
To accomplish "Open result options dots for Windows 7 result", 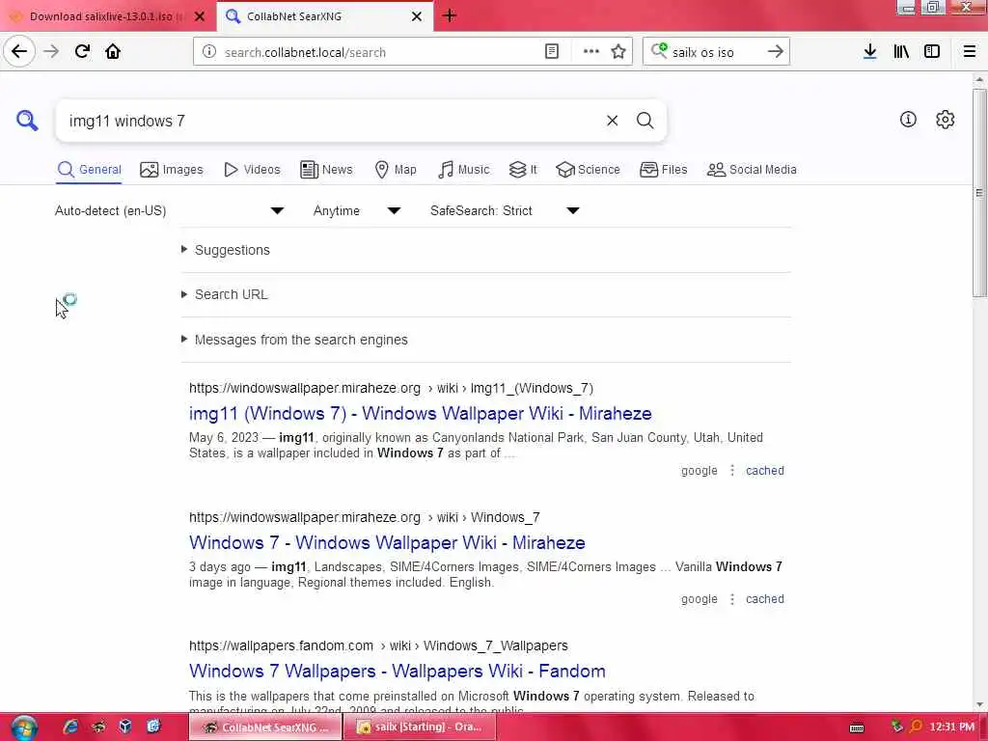I will [731, 599].
